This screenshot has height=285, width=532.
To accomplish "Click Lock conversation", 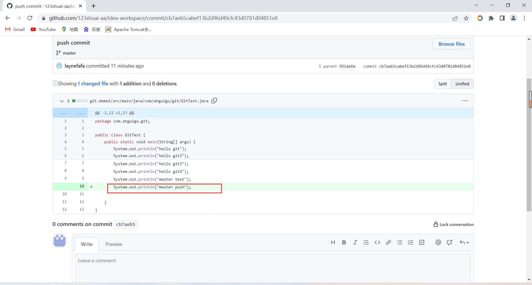I will [454, 224].
